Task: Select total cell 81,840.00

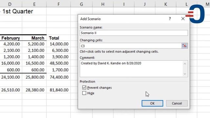Action: [x=58, y=90]
